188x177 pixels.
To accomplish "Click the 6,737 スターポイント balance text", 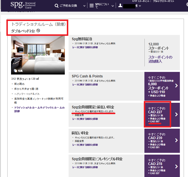I will [141, 1].
